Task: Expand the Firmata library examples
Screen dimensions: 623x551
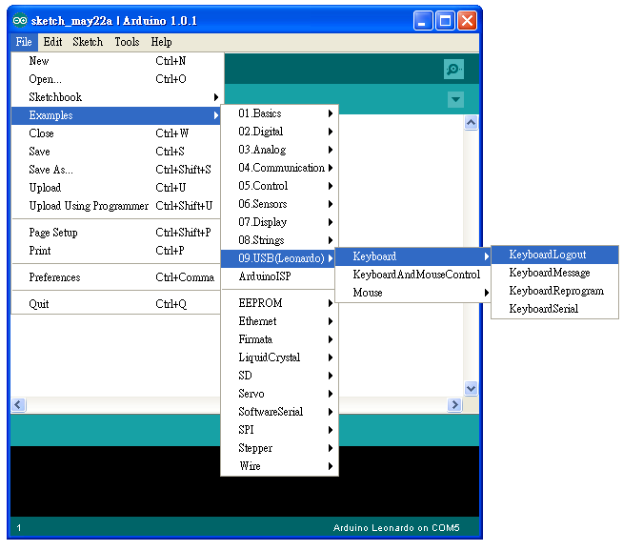Action: pos(280,339)
